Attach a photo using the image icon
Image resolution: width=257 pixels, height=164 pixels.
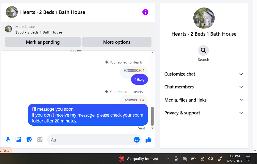click(x=18, y=140)
